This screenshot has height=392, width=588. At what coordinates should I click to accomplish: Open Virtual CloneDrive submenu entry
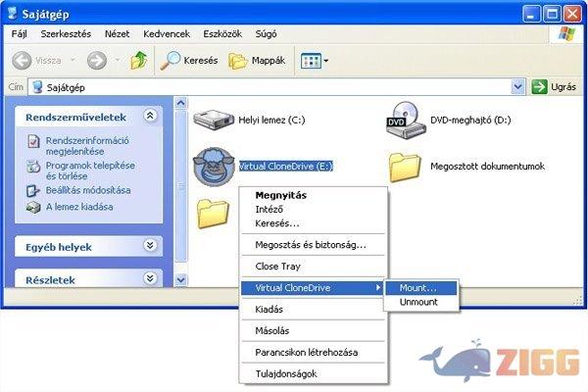tap(312, 288)
